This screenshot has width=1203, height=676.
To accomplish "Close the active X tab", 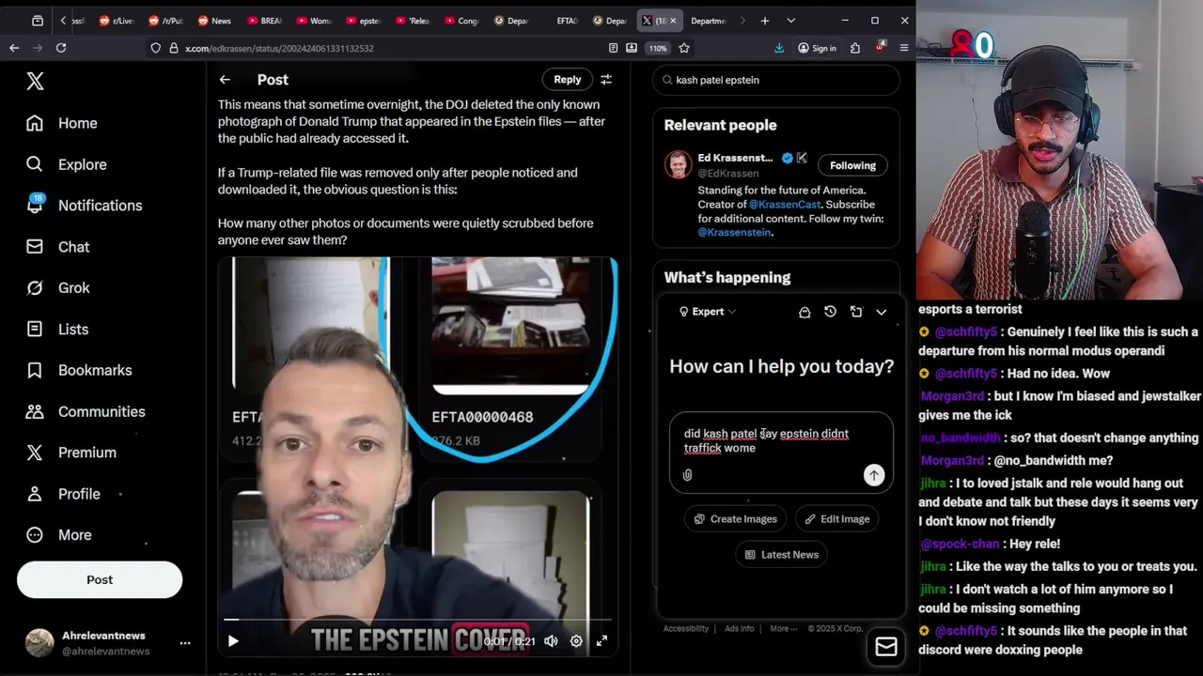I will [672, 21].
